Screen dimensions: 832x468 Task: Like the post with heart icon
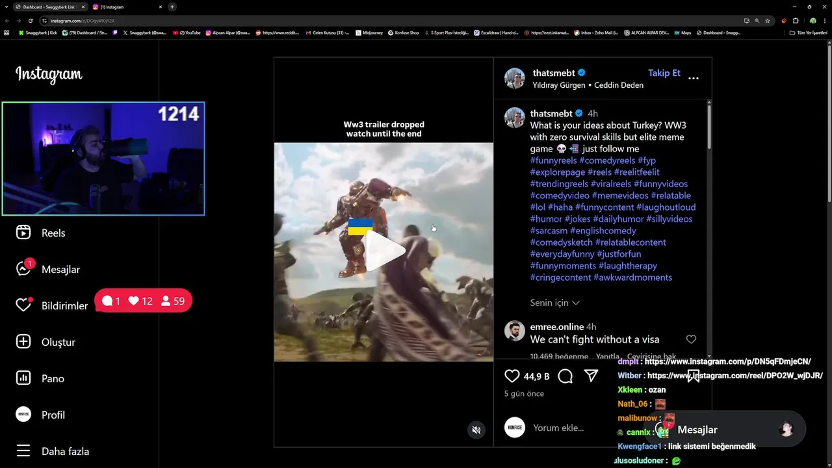point(512,376)
